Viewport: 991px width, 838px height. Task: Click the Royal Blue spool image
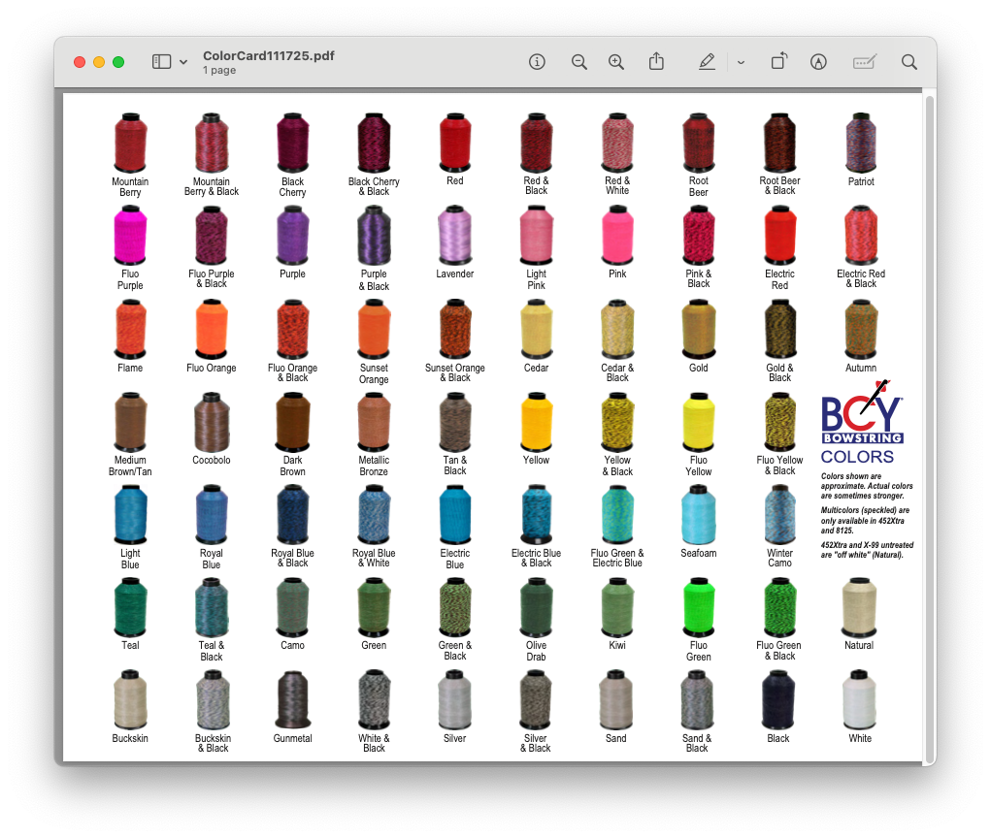211,515
